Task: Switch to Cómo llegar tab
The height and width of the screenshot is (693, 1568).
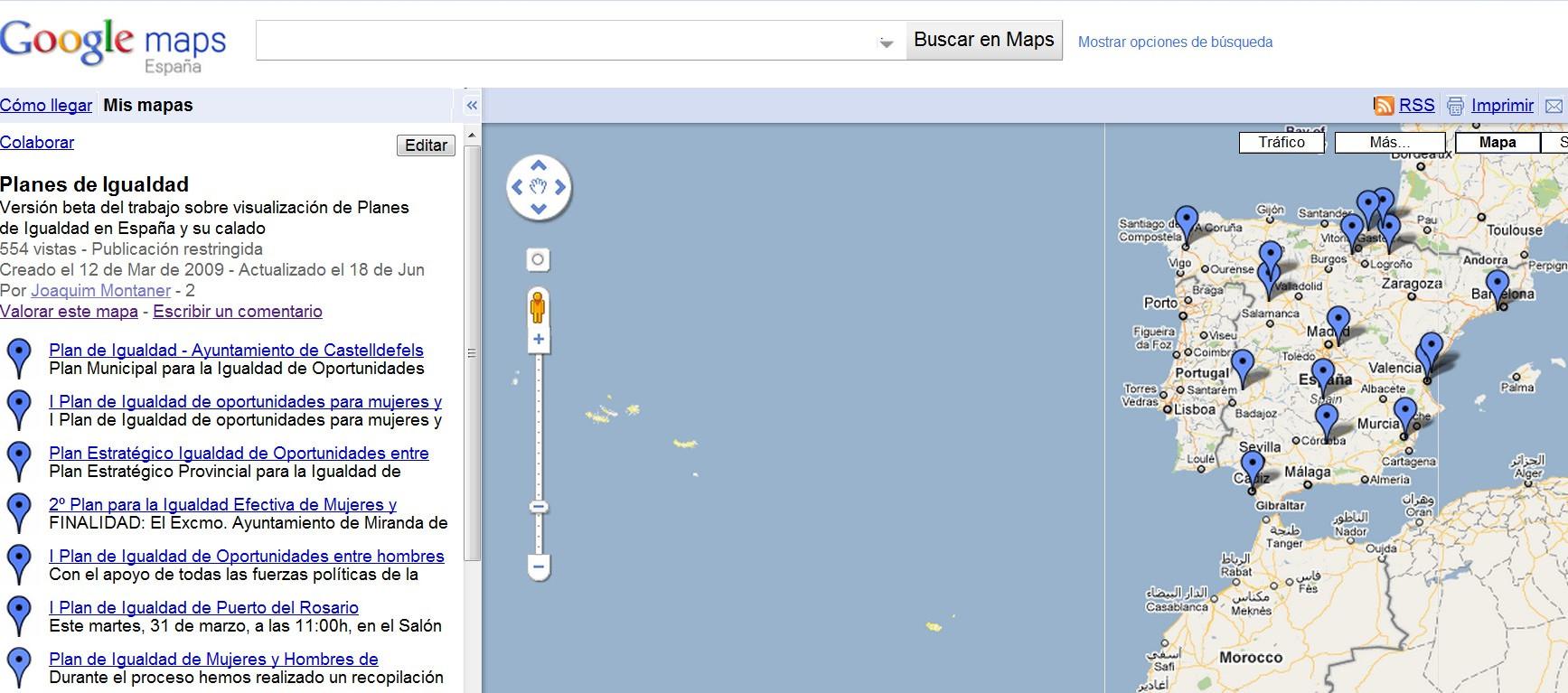Action: (46, 106)
